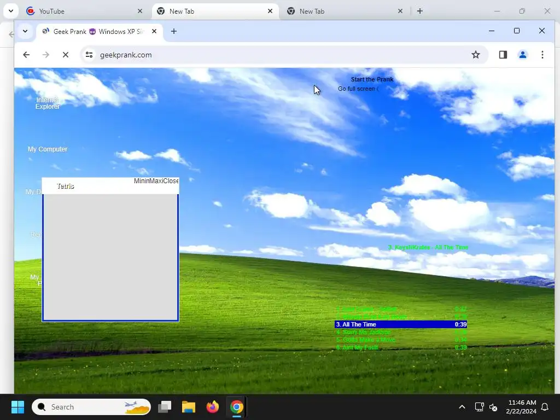Open the Chrome profile icon
Screen dimensions: 560x420
click(522, 55)
